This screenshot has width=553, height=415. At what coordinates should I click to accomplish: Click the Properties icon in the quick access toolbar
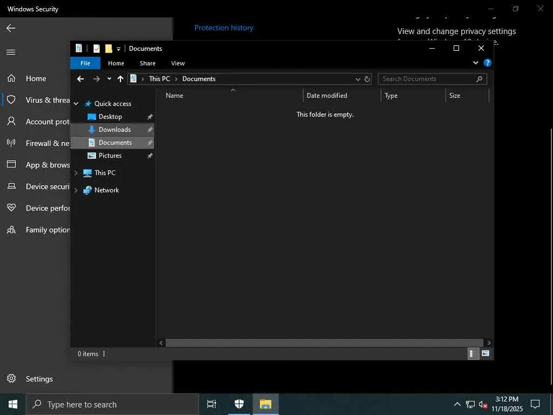point(96,49)
